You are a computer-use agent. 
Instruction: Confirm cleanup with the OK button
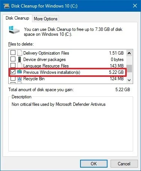[94, 163]
